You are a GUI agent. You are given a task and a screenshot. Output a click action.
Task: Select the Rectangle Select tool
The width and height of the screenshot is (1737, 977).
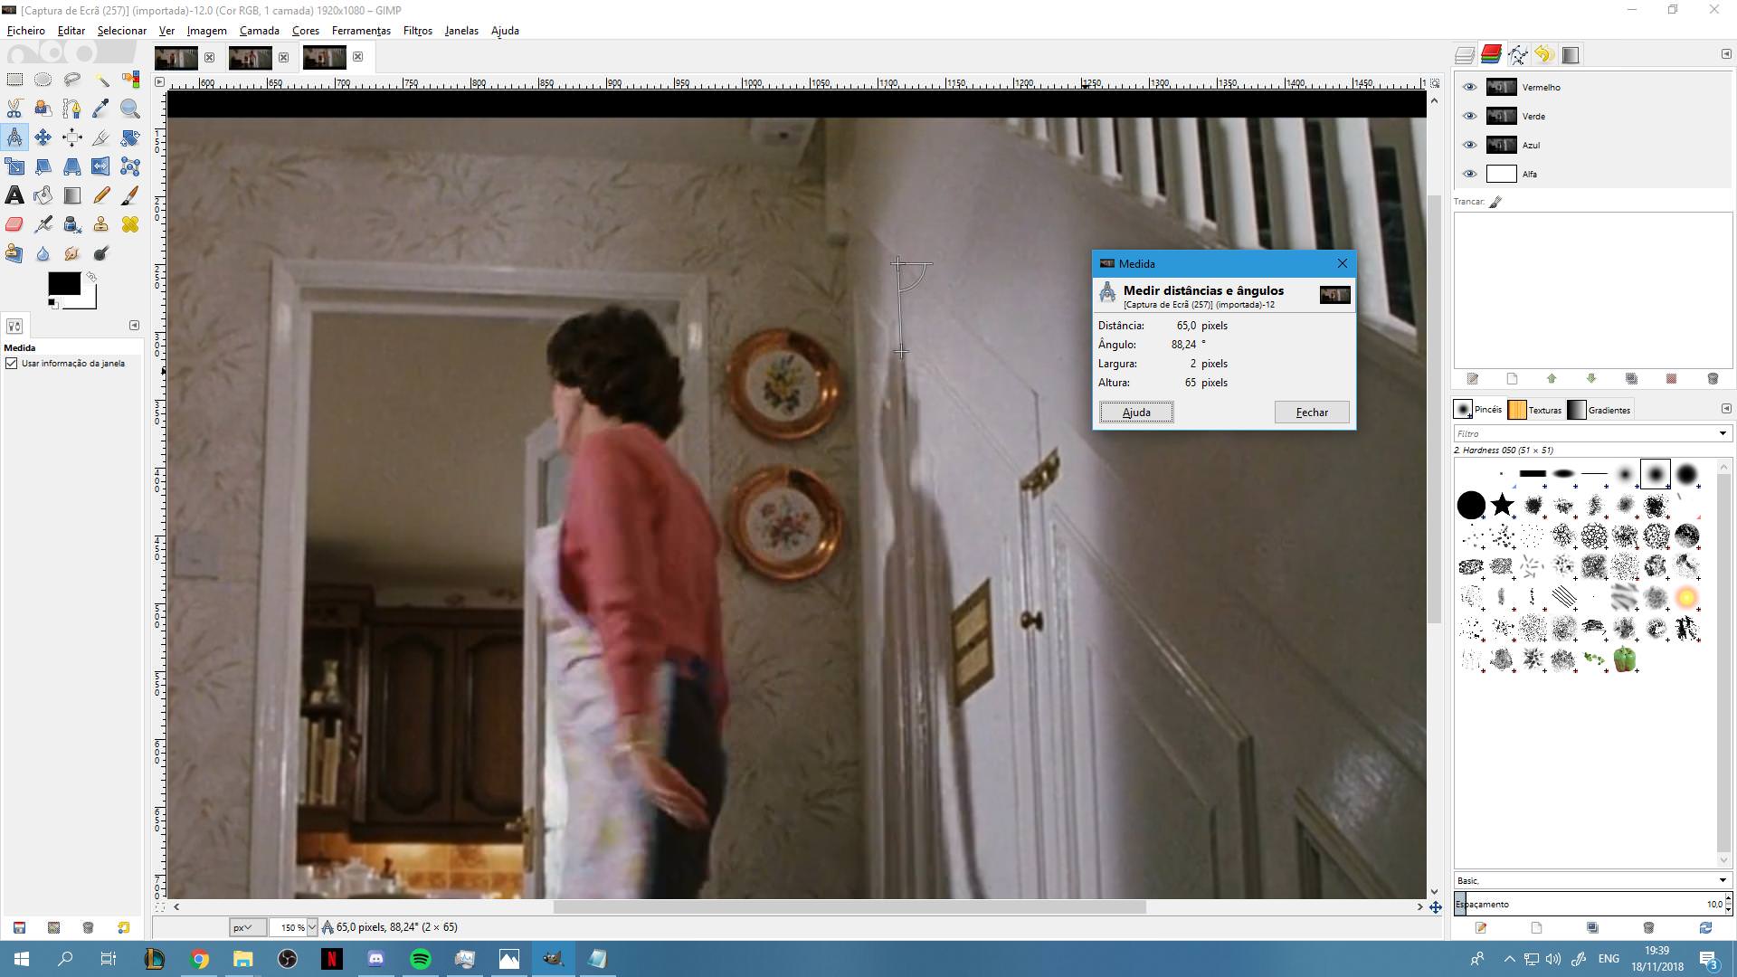[14, 80]
